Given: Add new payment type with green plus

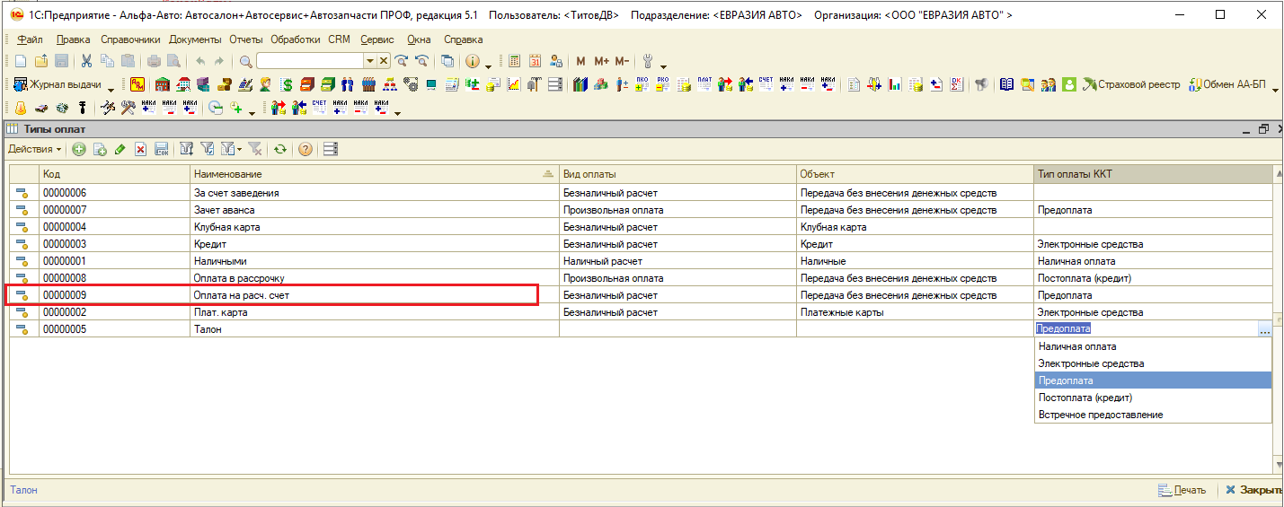Looking at the screenshot, I should 79,149.
